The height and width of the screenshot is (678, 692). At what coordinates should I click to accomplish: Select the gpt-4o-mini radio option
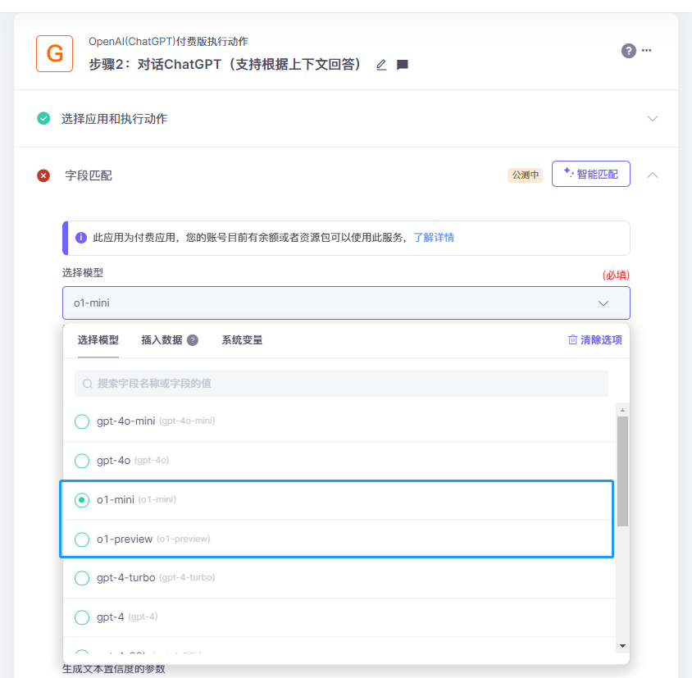point(82,421)
